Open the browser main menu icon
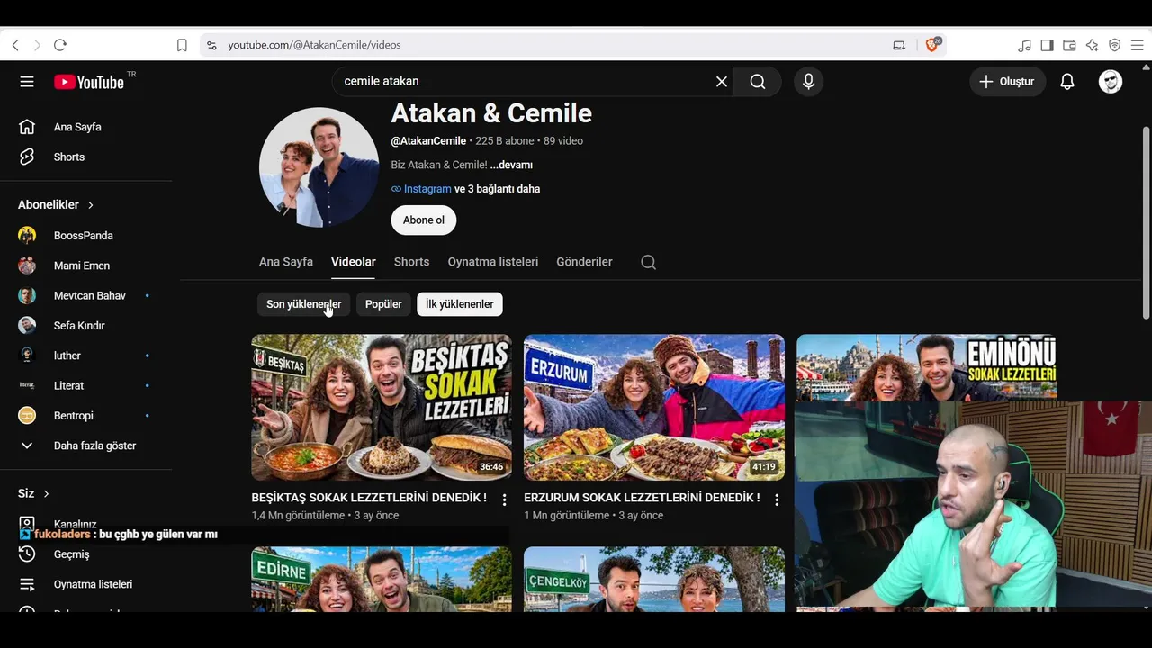 (x=1137, y=45)
